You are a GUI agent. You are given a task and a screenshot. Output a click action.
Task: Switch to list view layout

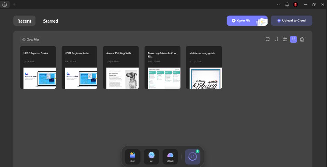(285, 39)
